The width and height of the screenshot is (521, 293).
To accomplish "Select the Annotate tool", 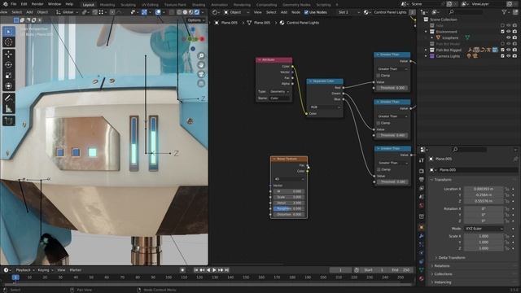I will (9, 98).
